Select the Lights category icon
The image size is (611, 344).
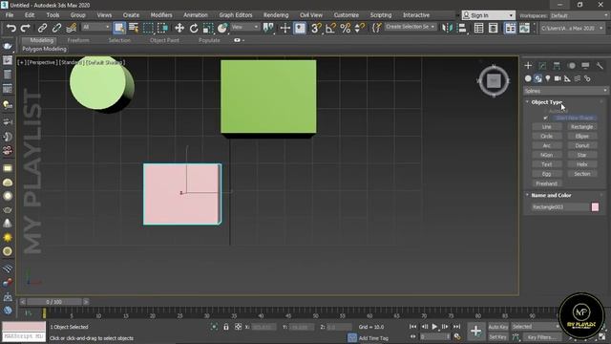tap(548, 78)
